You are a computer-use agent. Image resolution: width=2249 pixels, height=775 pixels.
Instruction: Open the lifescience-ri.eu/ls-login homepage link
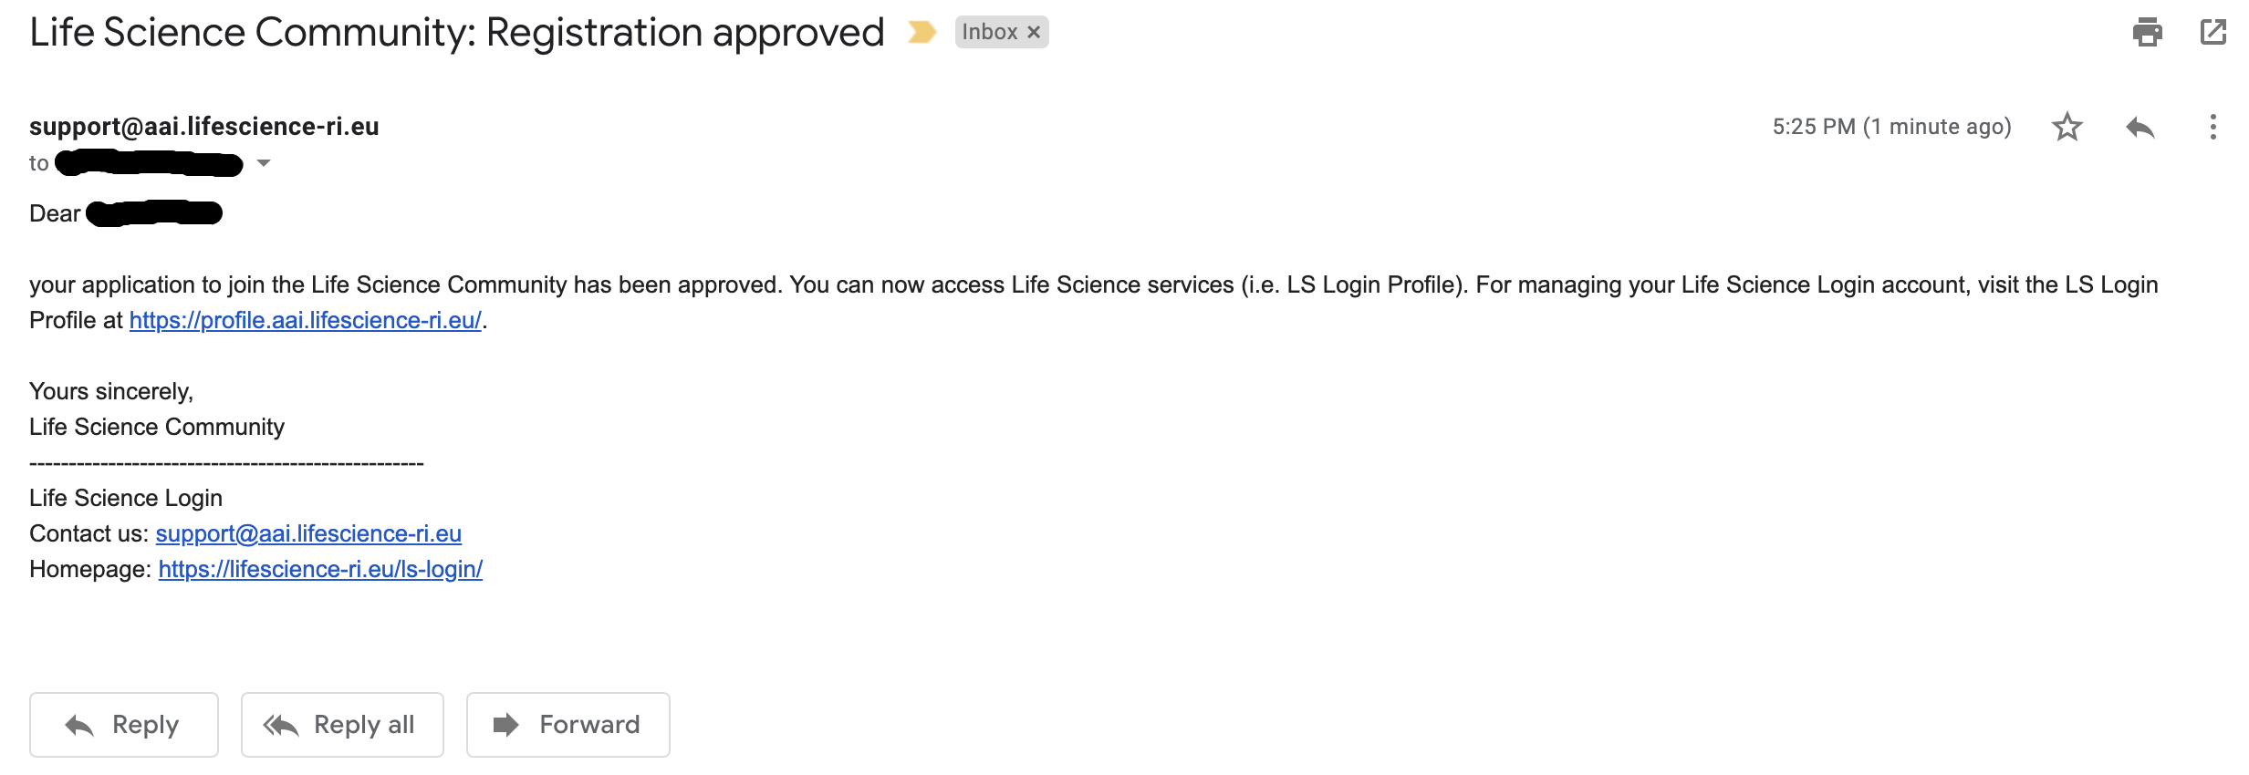click(x=320, y=569)
